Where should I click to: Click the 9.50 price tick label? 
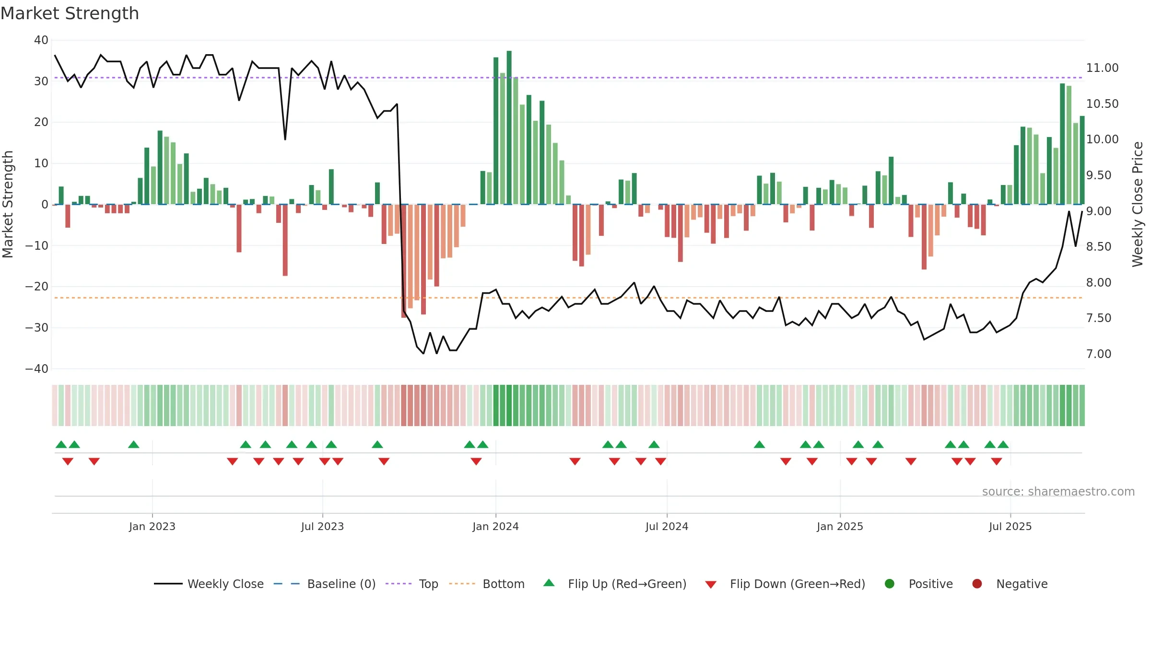point(1099,175)
